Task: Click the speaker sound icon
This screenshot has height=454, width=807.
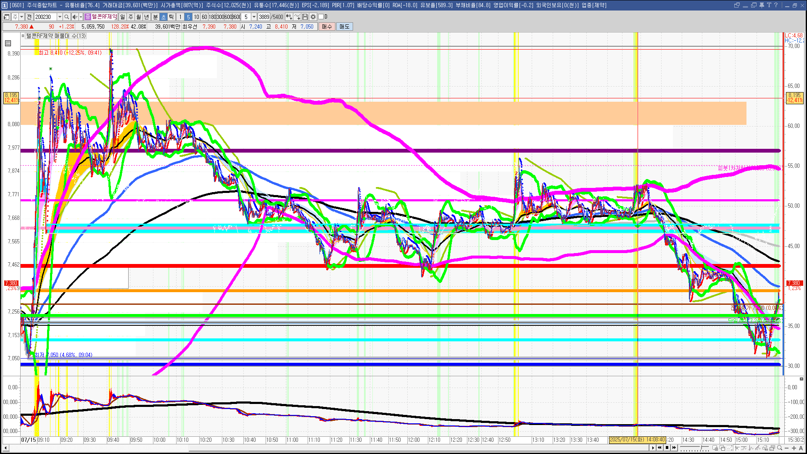Action: 74,17
